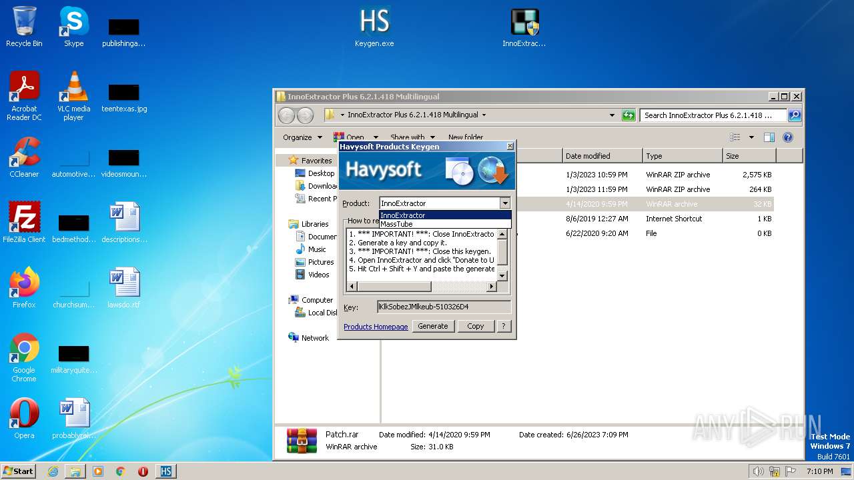The image size is (854, 480).
Task: Open the Products Homepage link
Action: (376, 327)
